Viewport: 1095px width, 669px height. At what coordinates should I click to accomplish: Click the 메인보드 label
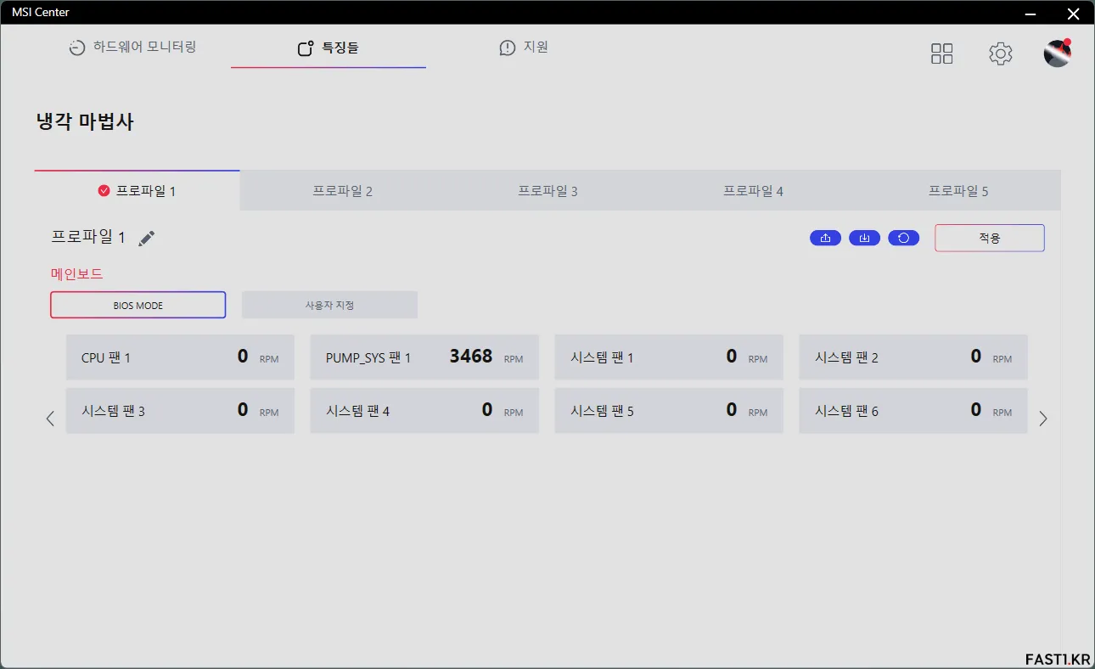coord(77,274)
